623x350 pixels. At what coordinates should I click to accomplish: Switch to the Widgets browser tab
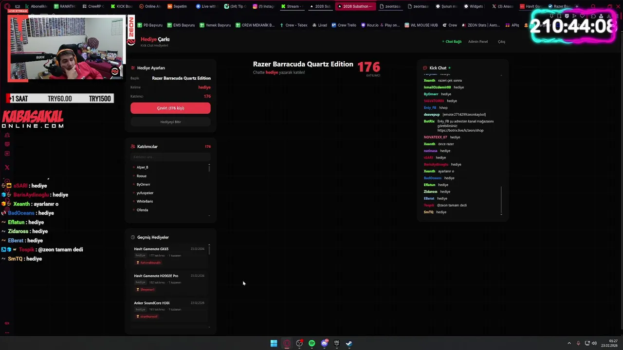473,6
